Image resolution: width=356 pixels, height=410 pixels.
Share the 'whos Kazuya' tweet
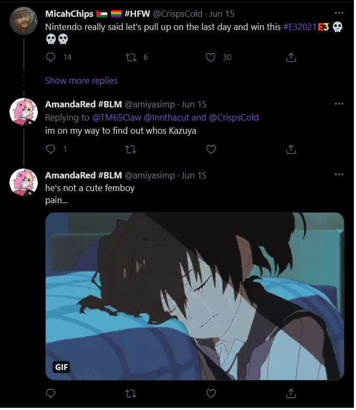[291, 149]
